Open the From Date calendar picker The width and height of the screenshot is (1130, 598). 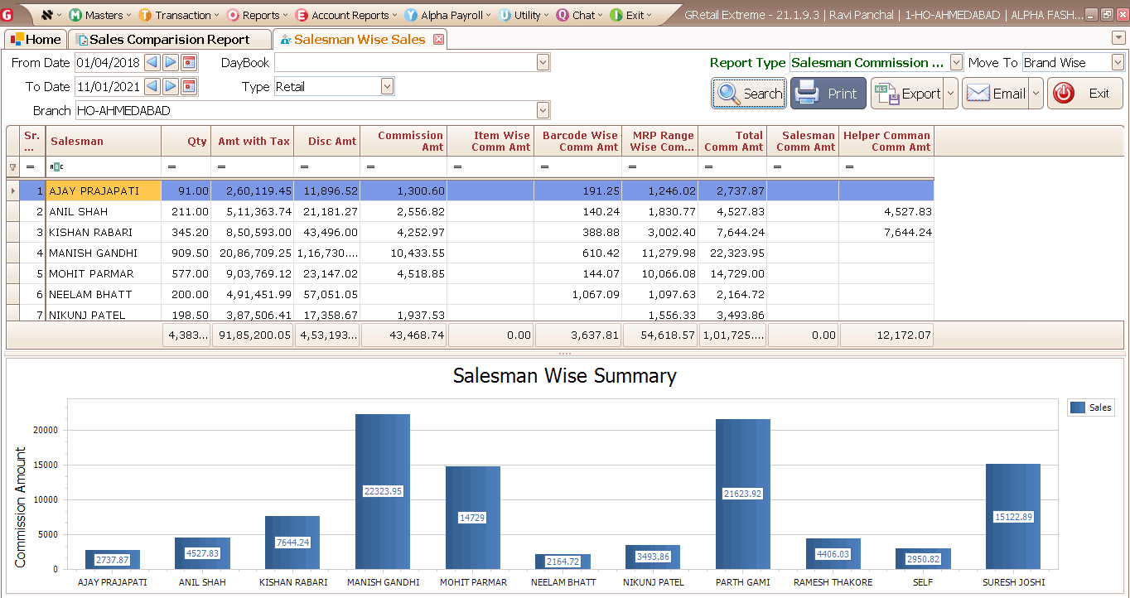coord(189,63)
